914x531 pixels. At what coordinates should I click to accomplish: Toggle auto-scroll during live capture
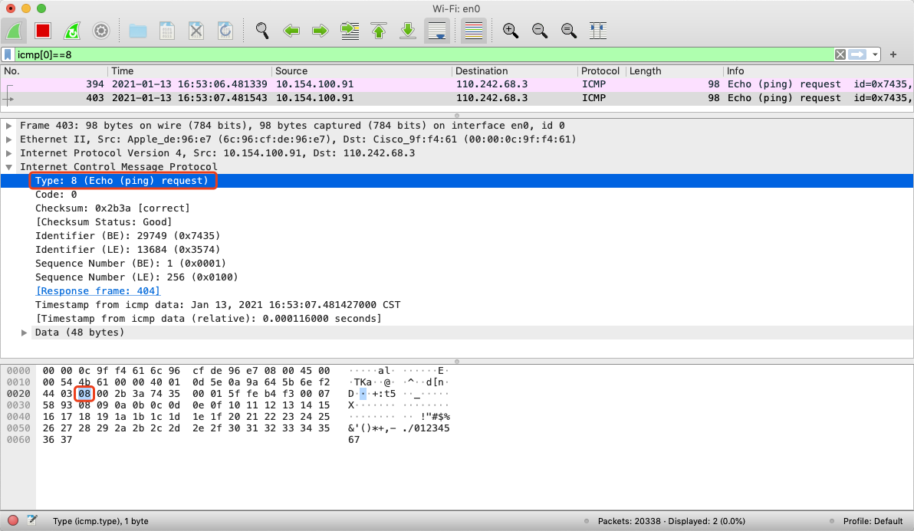(437, 31)
